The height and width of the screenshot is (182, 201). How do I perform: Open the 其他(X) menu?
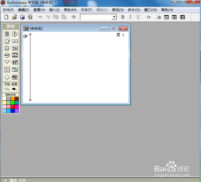(118, 10)
